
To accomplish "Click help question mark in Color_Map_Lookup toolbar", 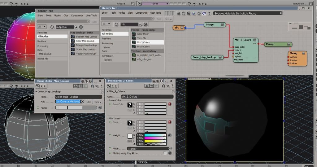I will point(101,86).
